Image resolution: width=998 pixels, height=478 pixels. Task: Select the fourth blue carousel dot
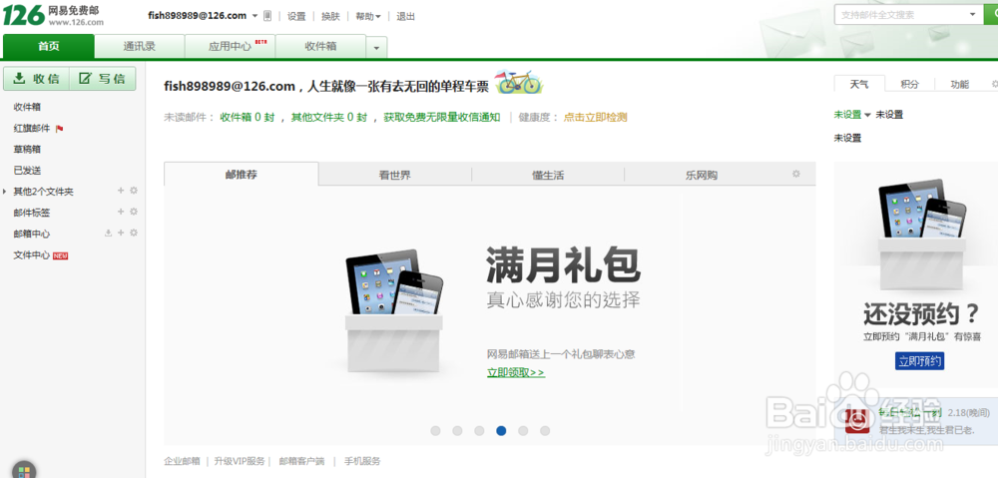click(501, 431)
